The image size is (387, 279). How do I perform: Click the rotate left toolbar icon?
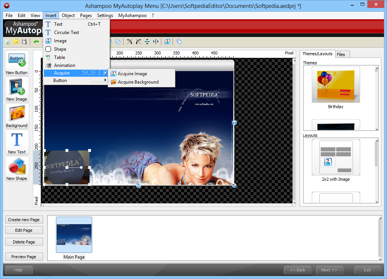tap(130, 42)
